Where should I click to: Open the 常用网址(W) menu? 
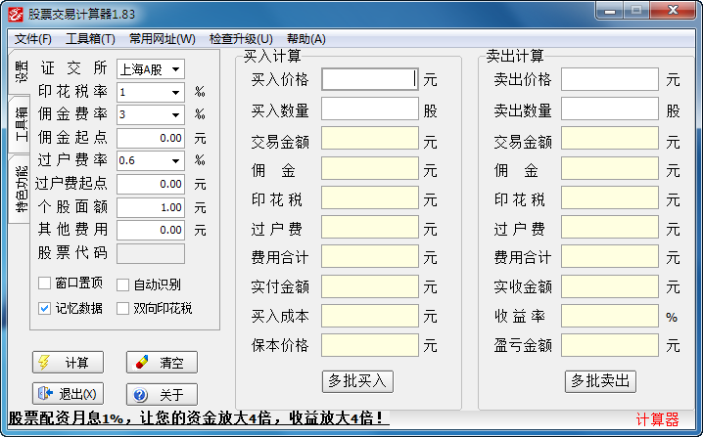[x=163, y=39]
